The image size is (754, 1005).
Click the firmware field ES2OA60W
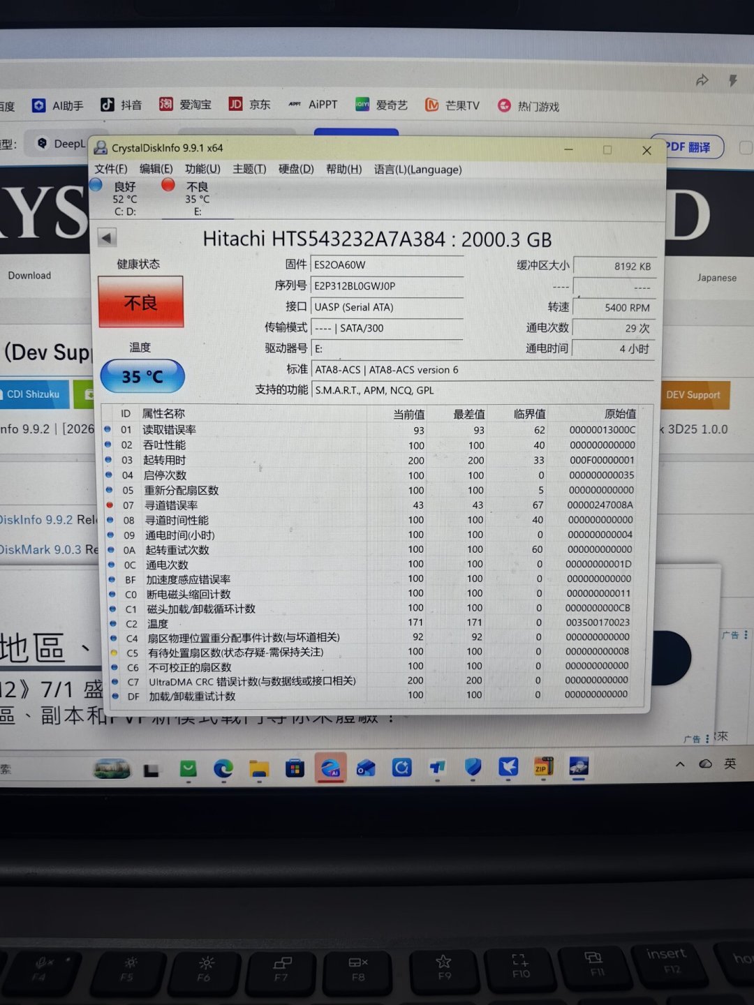(387, 265)
